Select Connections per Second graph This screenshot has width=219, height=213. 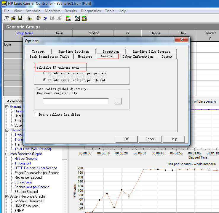(32, 187)
